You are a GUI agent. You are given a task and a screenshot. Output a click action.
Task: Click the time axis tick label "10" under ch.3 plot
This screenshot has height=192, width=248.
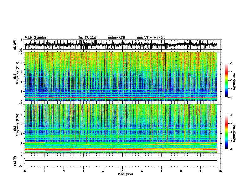(x=220, y=171)
